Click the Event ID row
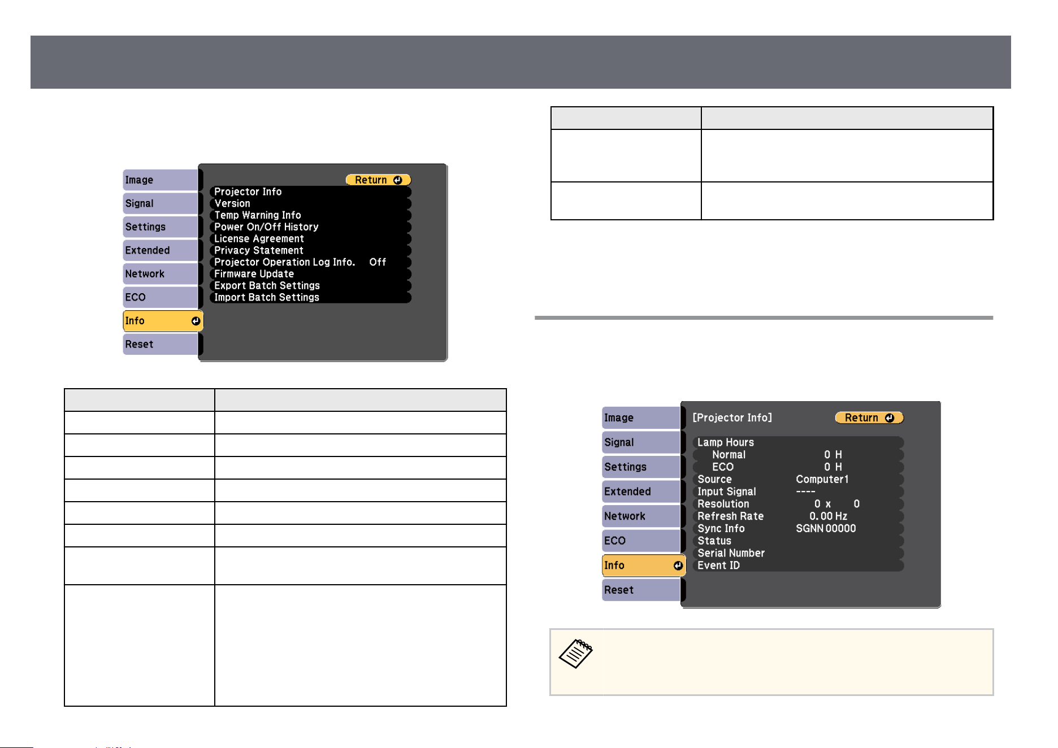 [x=798, y=566]
